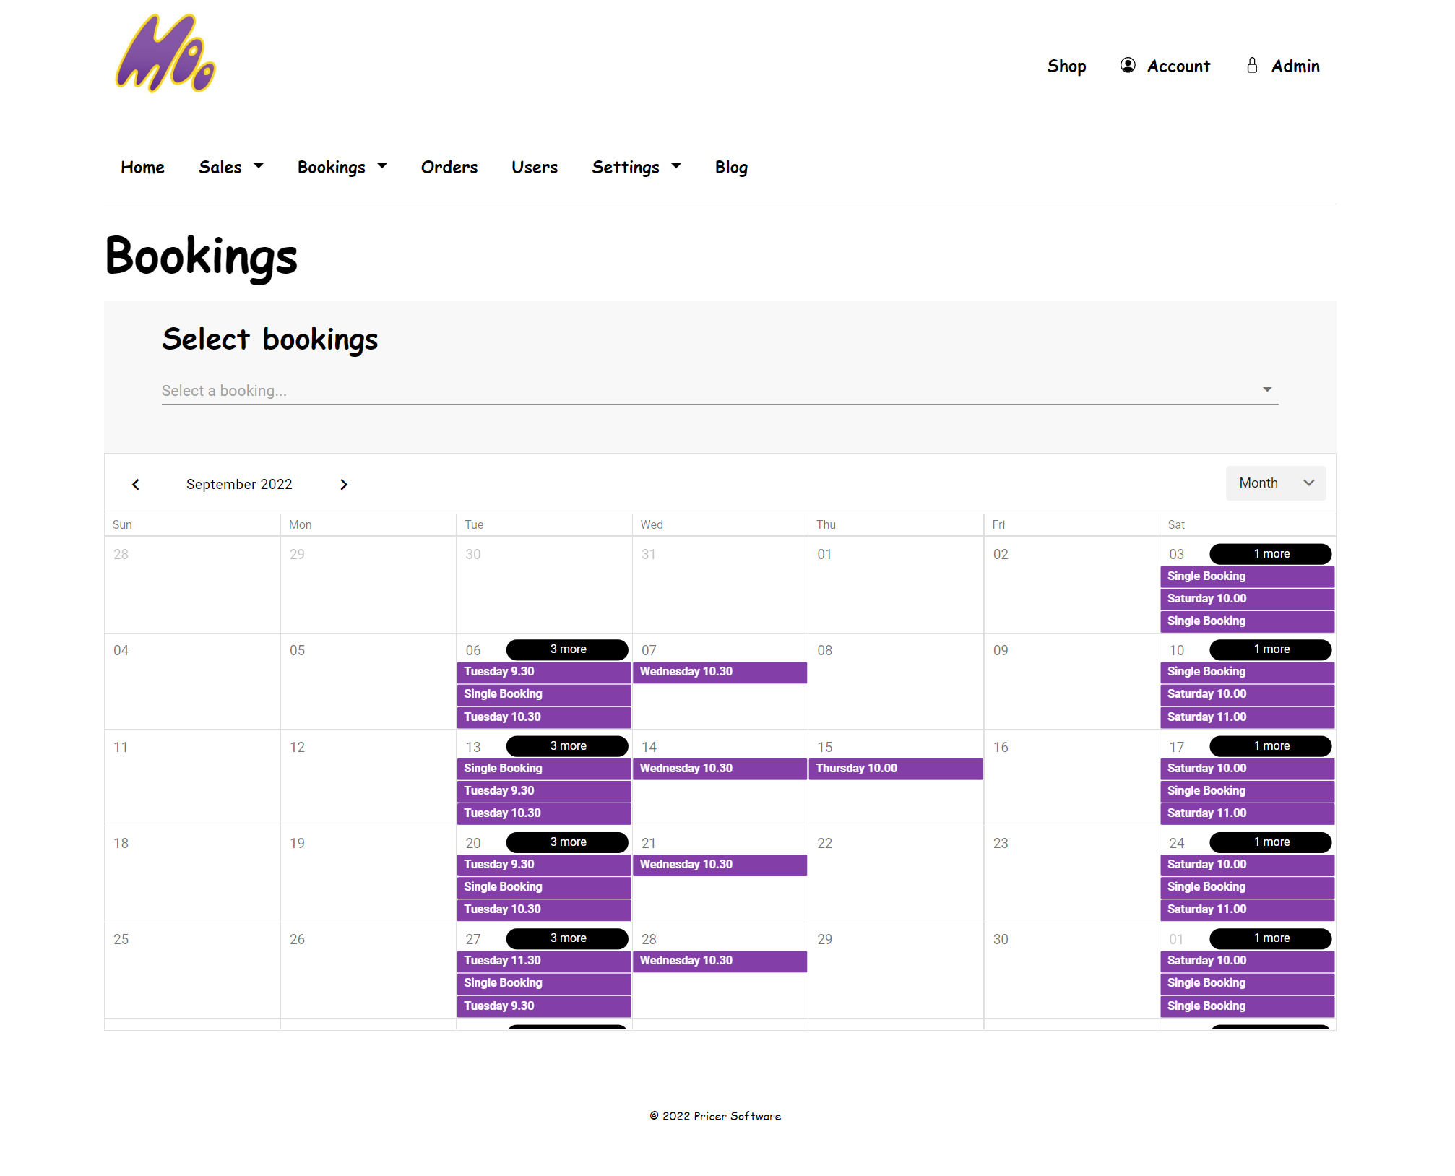Open the Shop link

pyautogui.click(x=1066, y=66)
